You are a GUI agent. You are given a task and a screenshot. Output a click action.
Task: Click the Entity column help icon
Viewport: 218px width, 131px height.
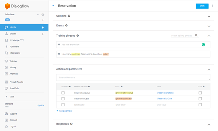[122, 86]
